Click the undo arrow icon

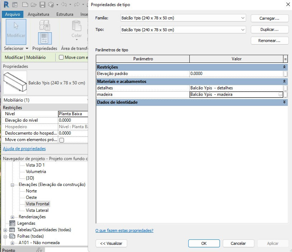(64, 4)
